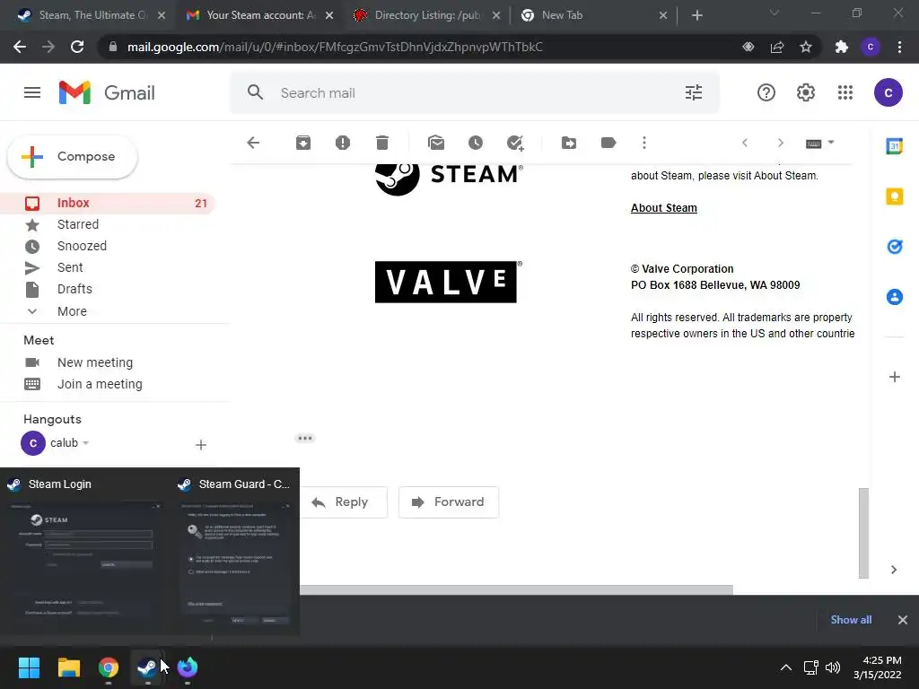
Task: Open About Steam link
Action: tap(663, 208)
